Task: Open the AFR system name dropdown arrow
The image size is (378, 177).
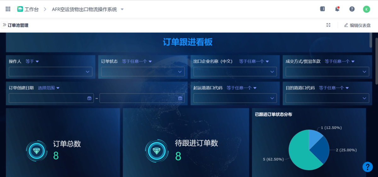Action: [x=122, y=9]
